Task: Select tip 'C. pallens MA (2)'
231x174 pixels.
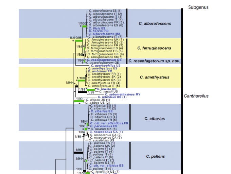Action: coord(102,146)
